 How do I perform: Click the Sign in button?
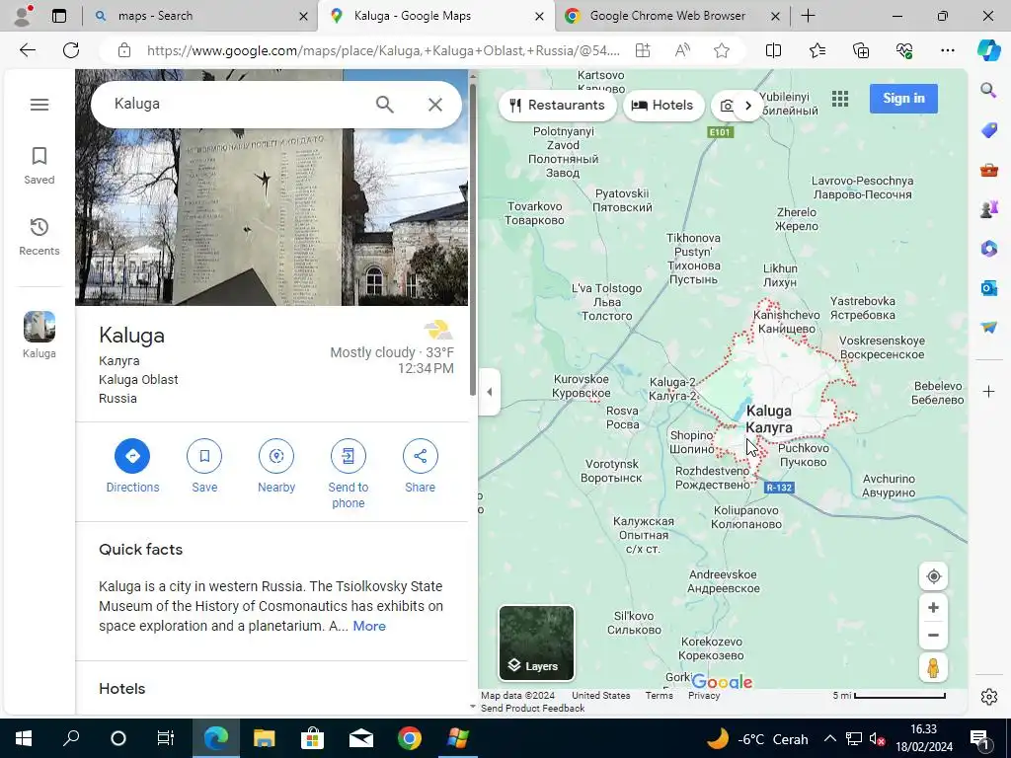click(903, 99)
